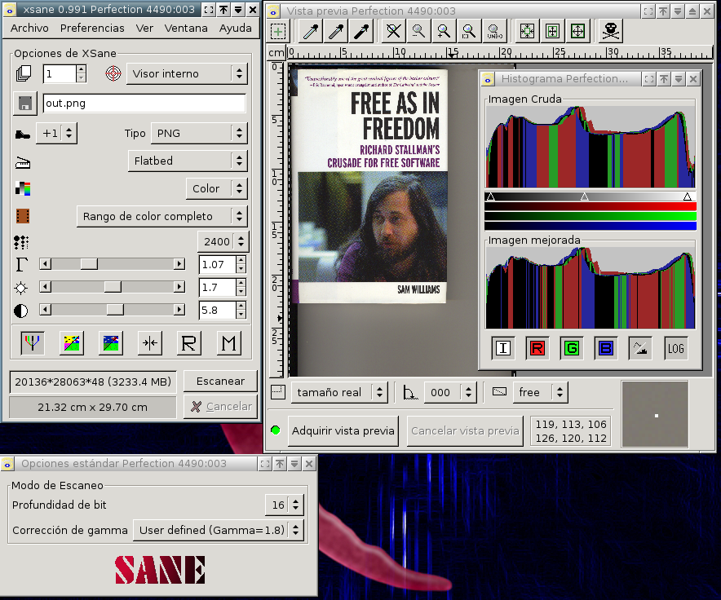The width and height of the screenshot is (721, 600).
Task: Select the black point pipette tool
Action: [362, 31]
